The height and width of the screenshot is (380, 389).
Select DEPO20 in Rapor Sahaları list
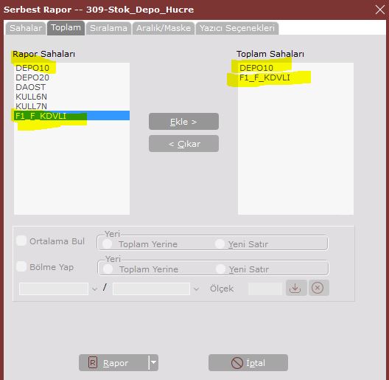tap(71, 77)
